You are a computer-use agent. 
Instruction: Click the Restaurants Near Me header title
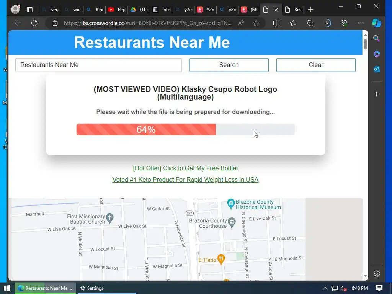pos(152,42)
